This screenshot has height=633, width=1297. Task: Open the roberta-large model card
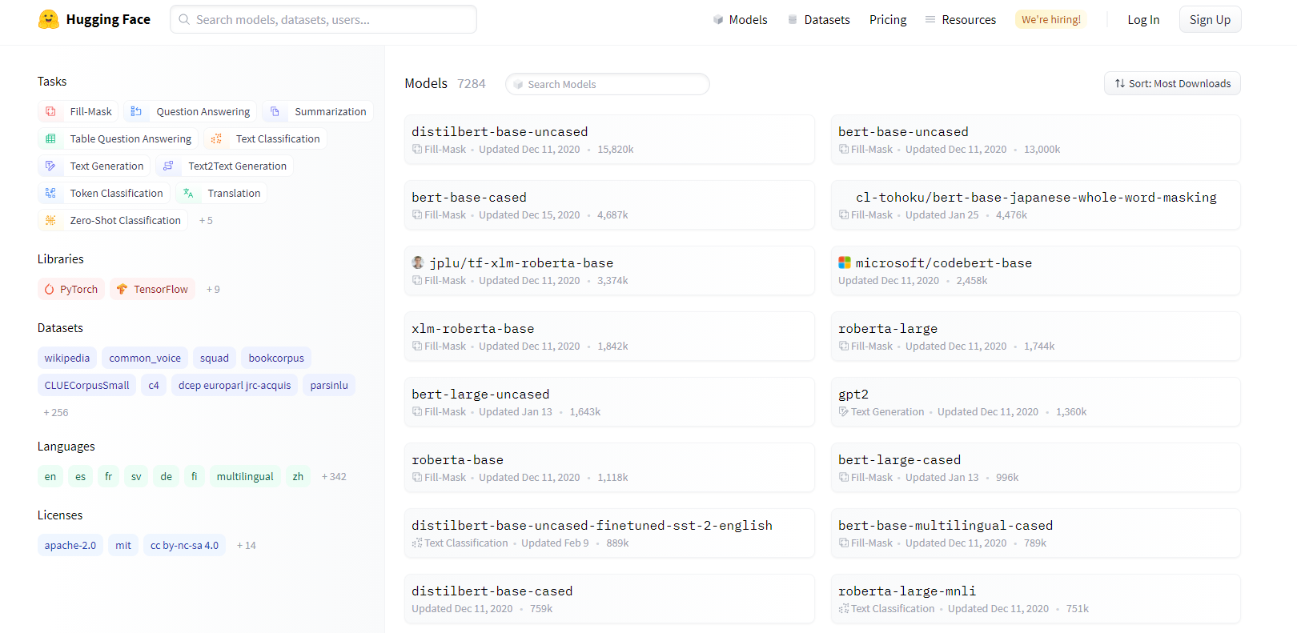pos(1035,336)
